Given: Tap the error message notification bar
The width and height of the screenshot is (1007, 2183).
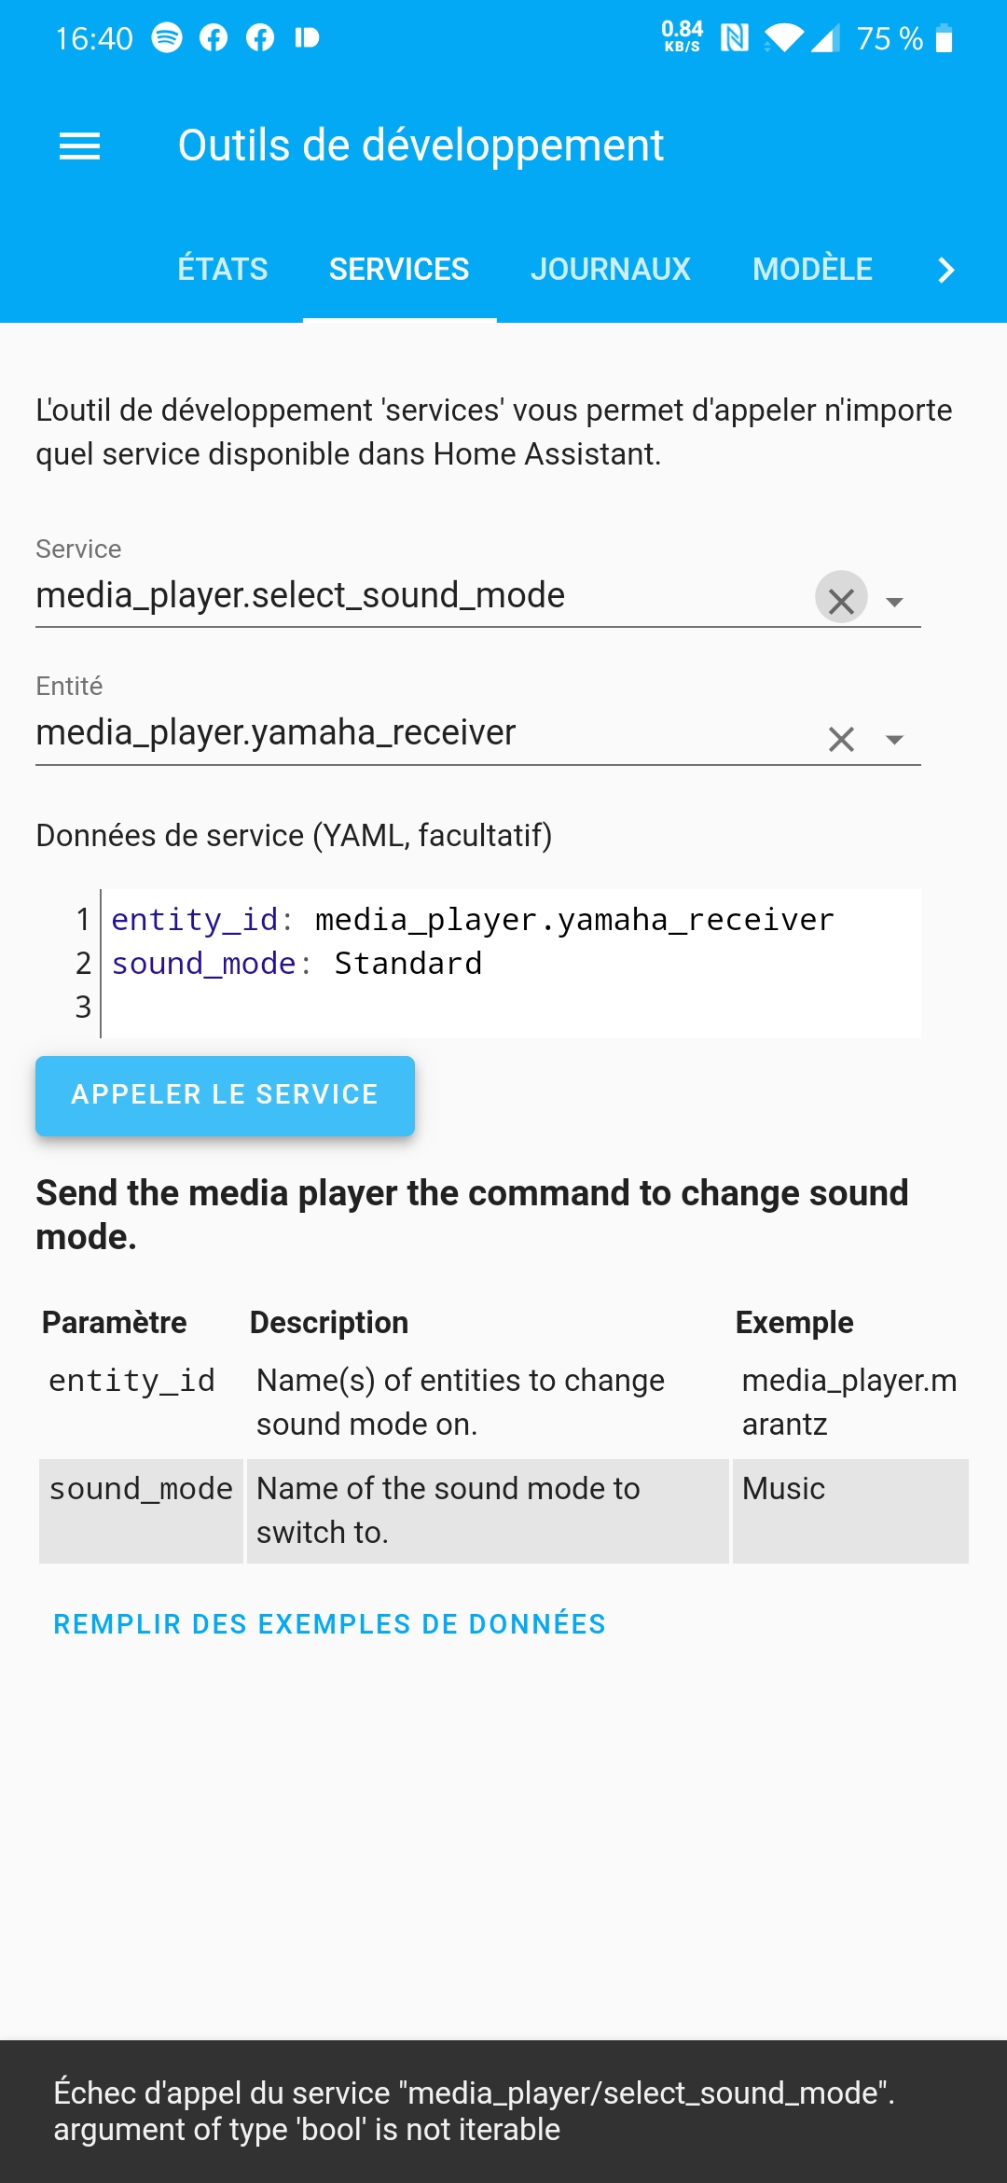Looking at the screenshot, I should pyautogui.click(x=504, y=2111).
